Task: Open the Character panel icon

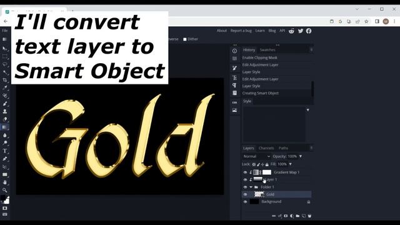Action: pyautogui.click(x=234, y=77)
